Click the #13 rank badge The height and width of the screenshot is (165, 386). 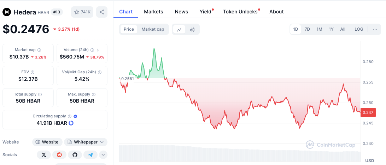(x=57, y=12)
